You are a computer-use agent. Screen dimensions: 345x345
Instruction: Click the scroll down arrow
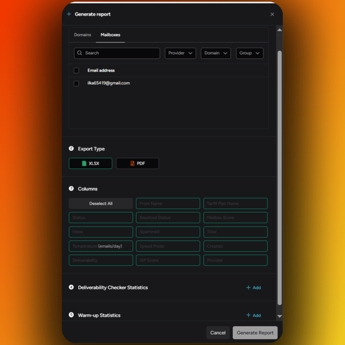coord(280,316)
